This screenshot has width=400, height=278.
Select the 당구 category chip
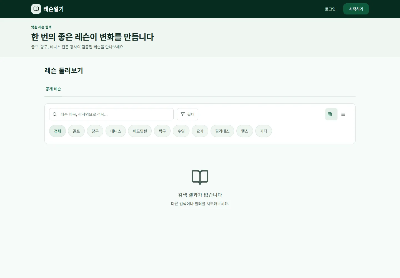pyautogui.click(x=95, y=131)
